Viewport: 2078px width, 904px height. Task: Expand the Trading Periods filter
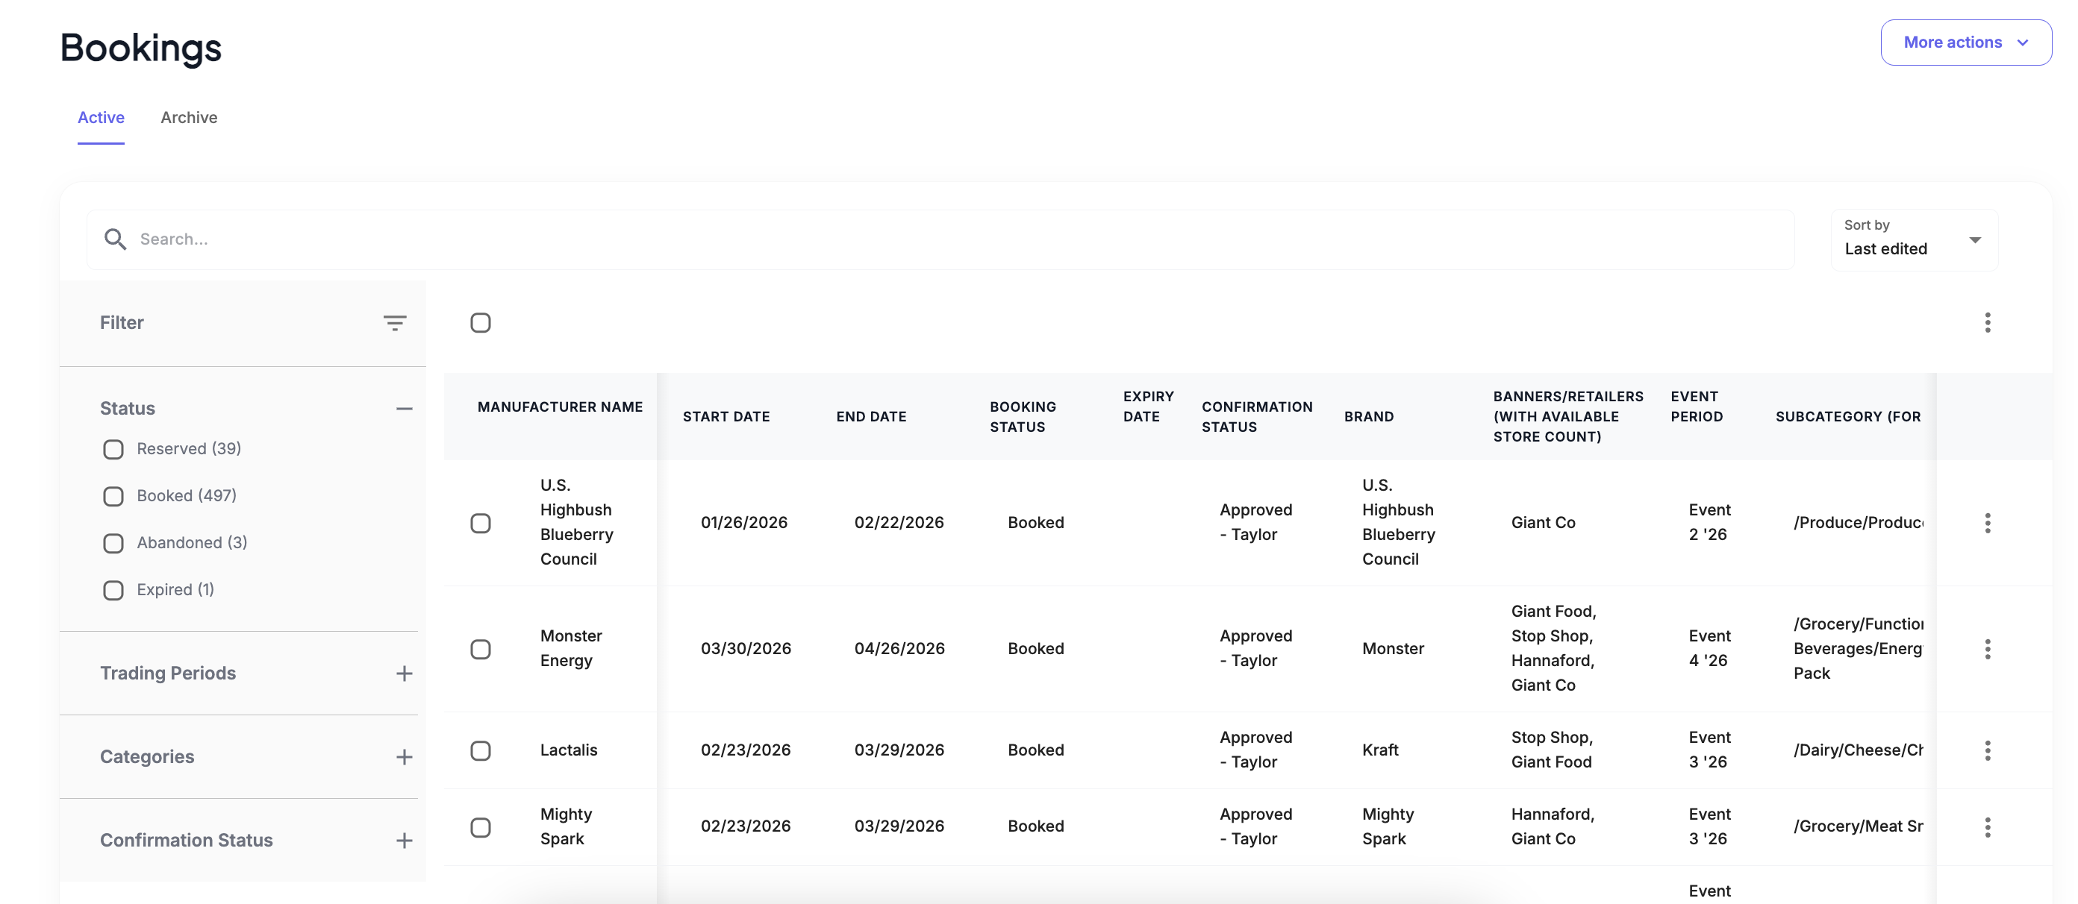coord(404,674)
